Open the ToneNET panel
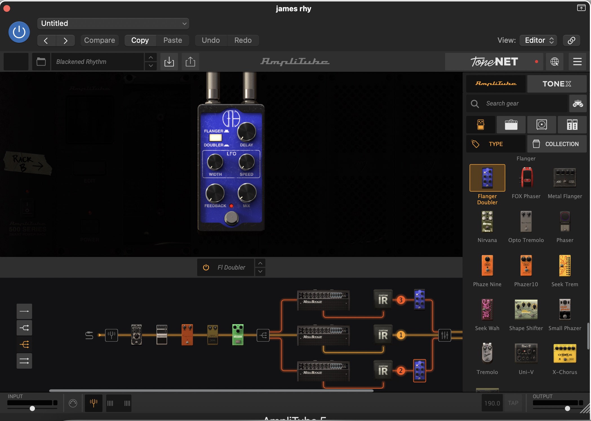This screenshot has height=421, width=591. tap(494, 62)
